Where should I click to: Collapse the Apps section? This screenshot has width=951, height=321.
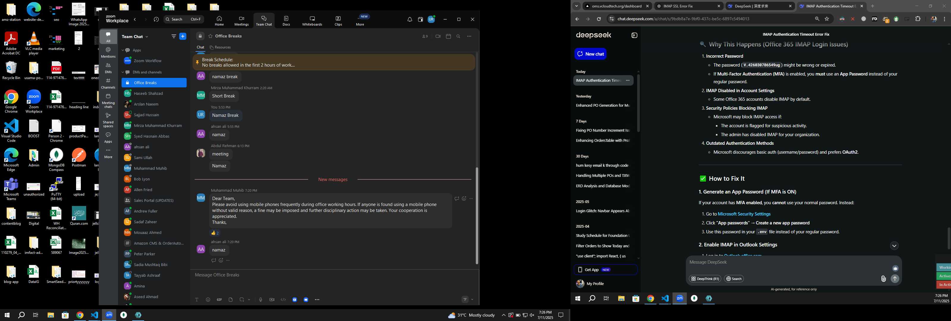(x=122, y=50)
